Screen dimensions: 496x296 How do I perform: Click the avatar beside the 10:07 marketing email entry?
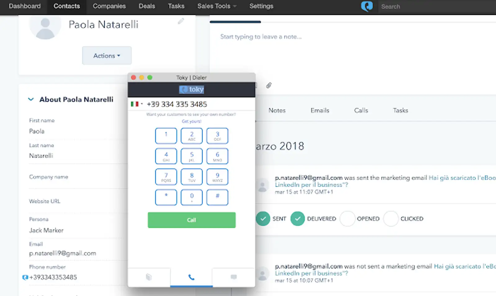[x=262, y=274]
